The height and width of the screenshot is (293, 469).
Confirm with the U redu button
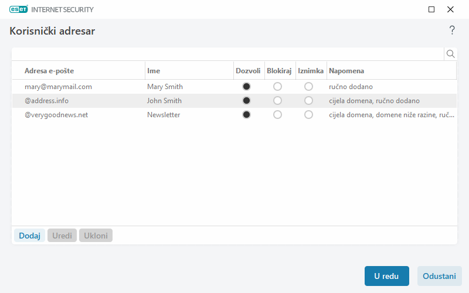[386, 276]
